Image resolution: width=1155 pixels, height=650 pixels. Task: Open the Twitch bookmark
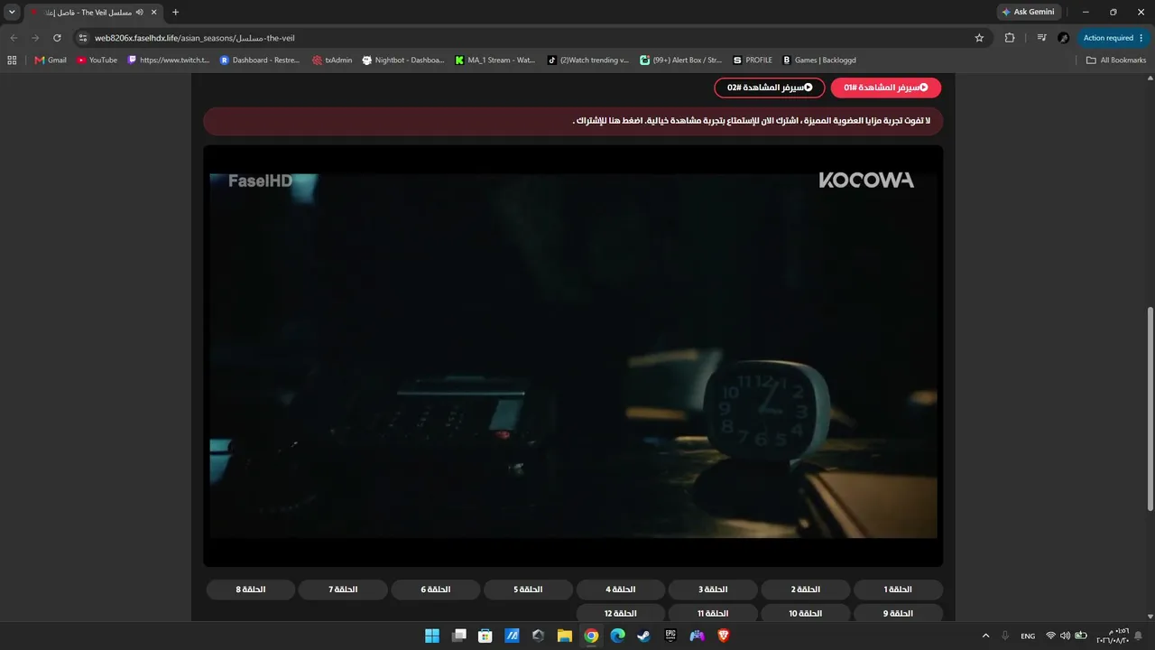coord(169,60)
